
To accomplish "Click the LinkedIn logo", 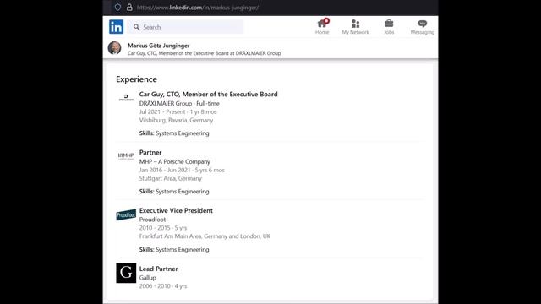I will click(x=117, y=27).
